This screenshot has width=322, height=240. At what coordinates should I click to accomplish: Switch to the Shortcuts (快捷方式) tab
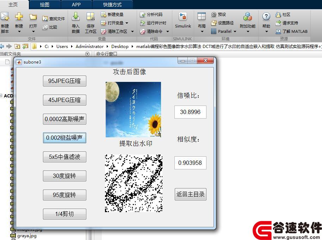click(x=112, y=5)
